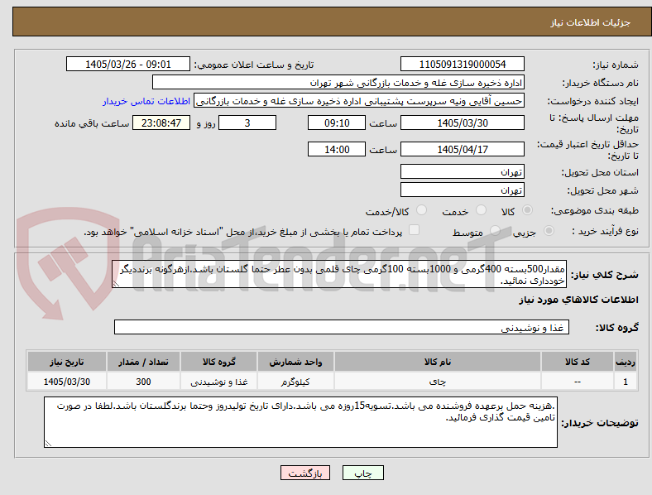Click the row number 1 cell

(x=626, y=382)
